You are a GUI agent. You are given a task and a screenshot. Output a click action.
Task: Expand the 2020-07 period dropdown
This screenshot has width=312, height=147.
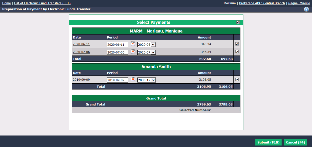coord(147,52)
